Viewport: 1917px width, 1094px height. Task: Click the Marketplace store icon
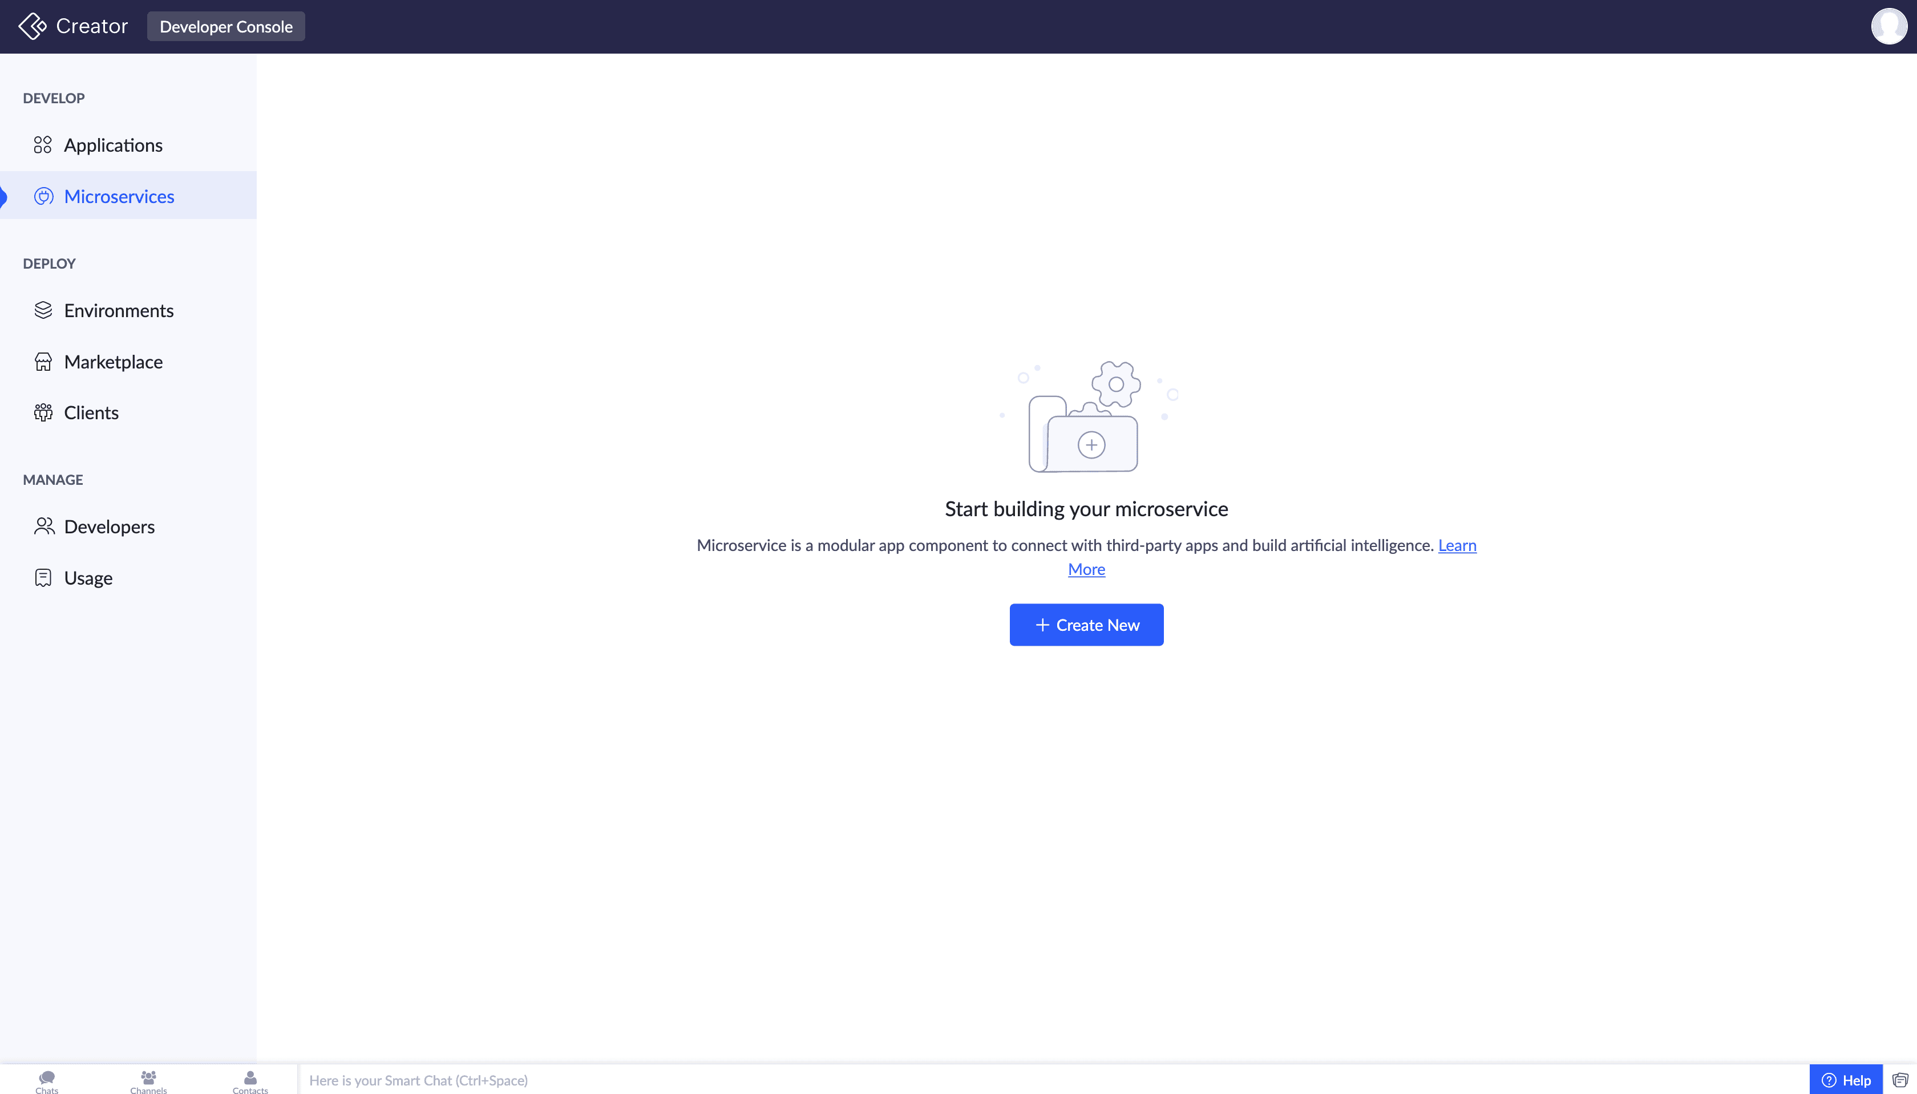click(43, 362)
